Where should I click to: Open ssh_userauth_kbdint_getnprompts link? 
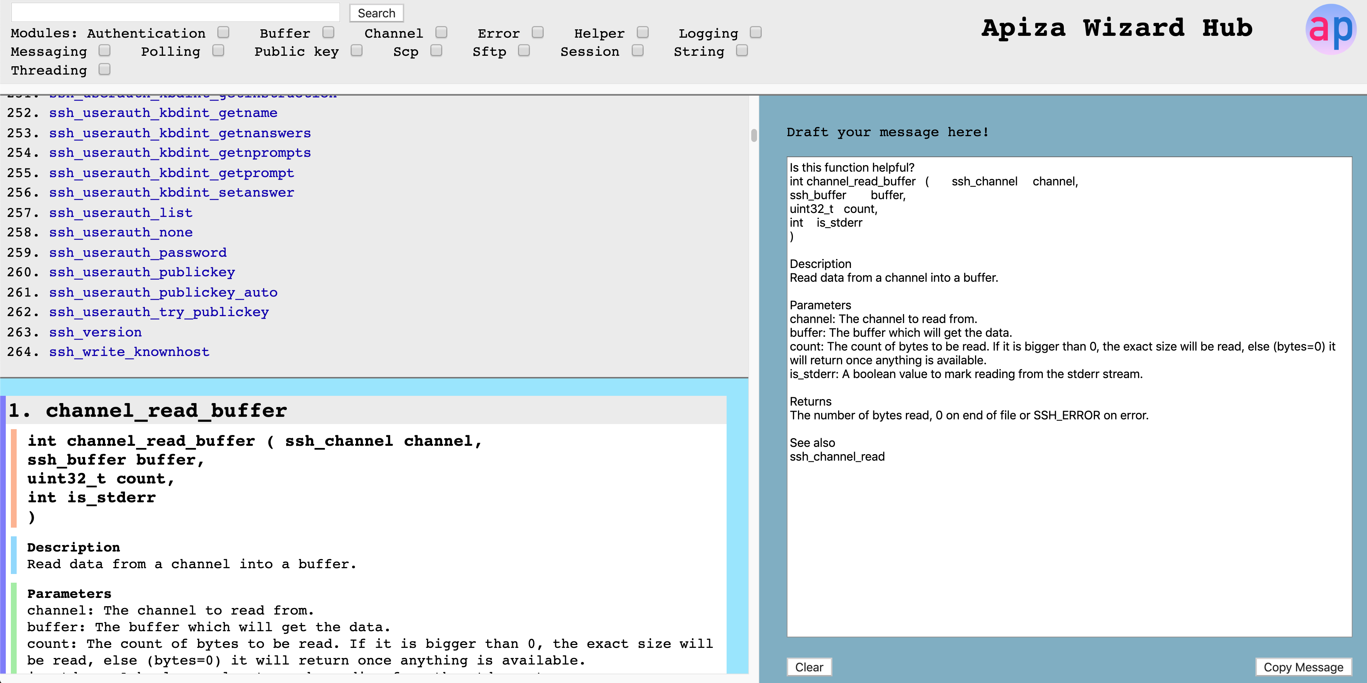(180, 153)
